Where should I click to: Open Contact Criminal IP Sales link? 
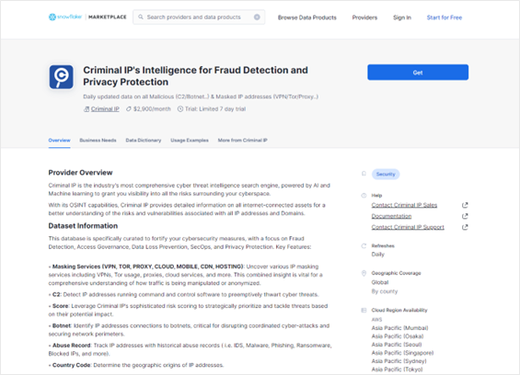coord(404,205)
